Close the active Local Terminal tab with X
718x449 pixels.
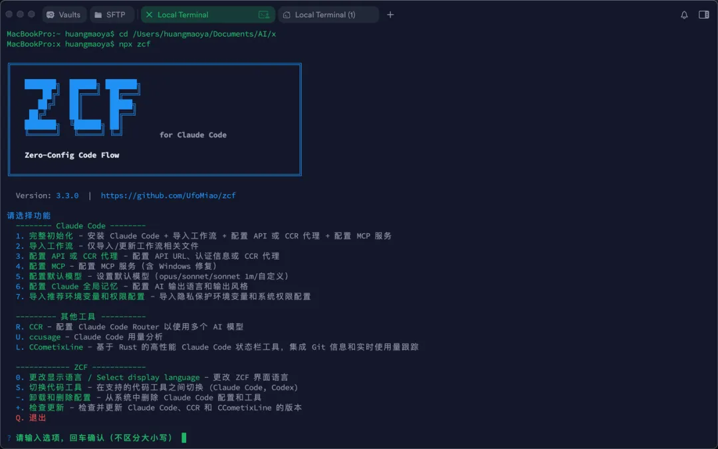pyautogui.click(x=149, y=15)
